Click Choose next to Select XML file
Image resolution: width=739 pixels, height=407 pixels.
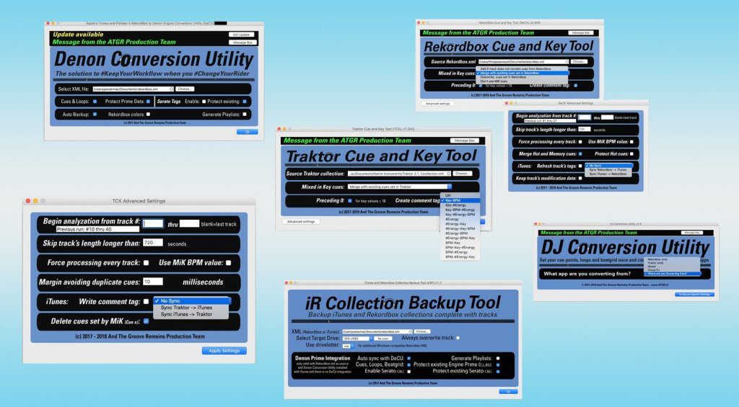(x=185, y=89)
